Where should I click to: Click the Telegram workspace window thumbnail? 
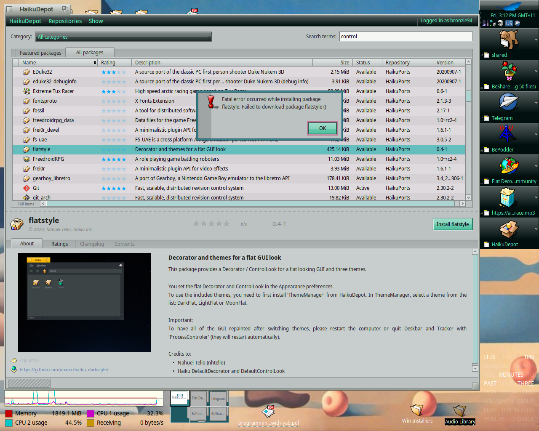(218, 398)
